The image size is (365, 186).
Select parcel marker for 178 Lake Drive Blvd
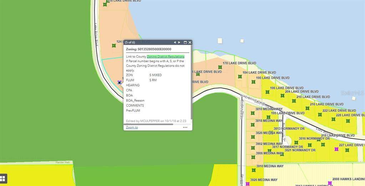[220, 67]
